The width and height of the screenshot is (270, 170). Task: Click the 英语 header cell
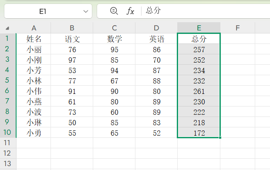(x=156, y=39)
